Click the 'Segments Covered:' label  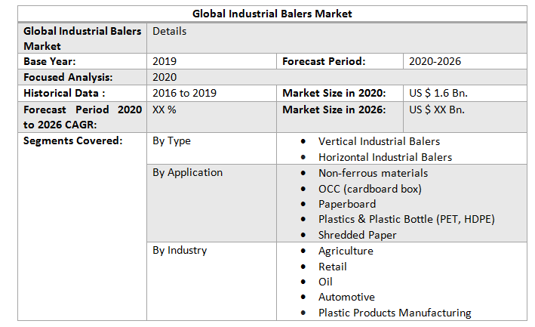72,140
